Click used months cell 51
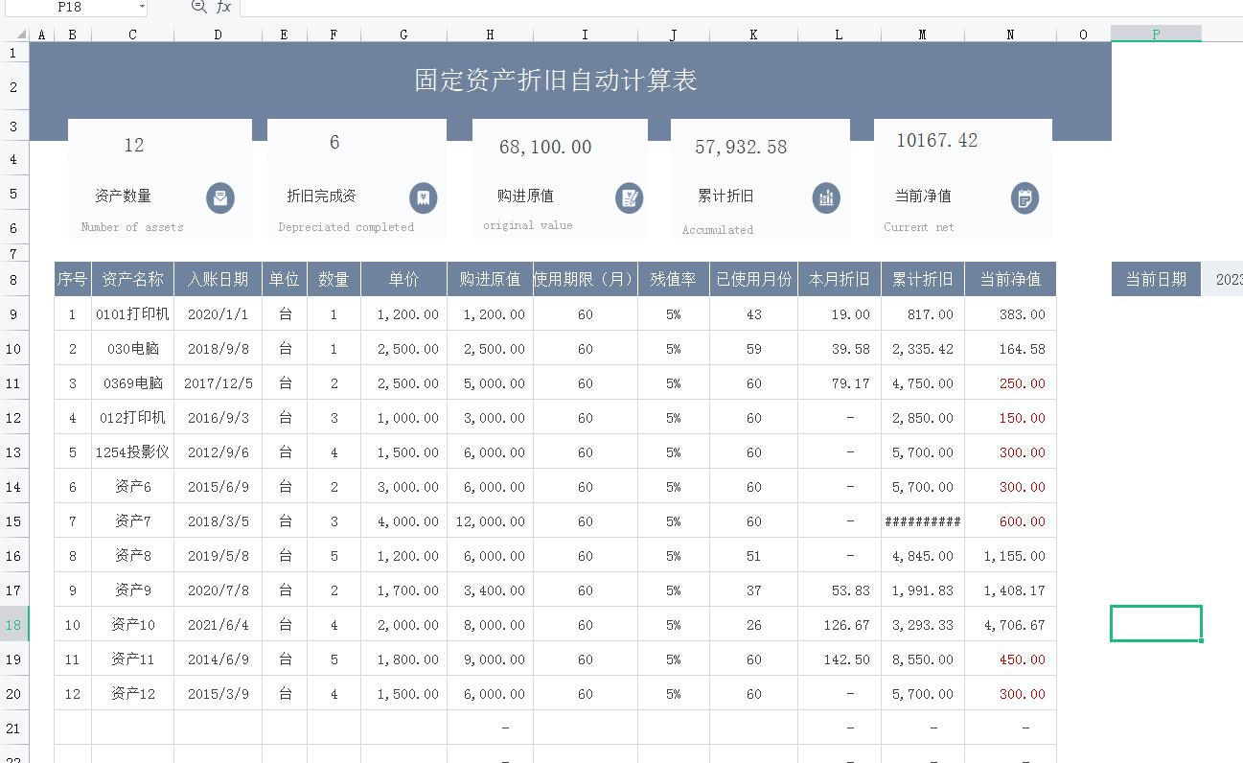Screen dimensions: 1243x763 tap(753, 556)
